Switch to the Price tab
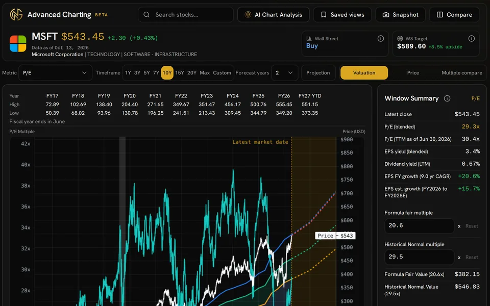The width and height of the screenshot is (490, 306). 413,73
